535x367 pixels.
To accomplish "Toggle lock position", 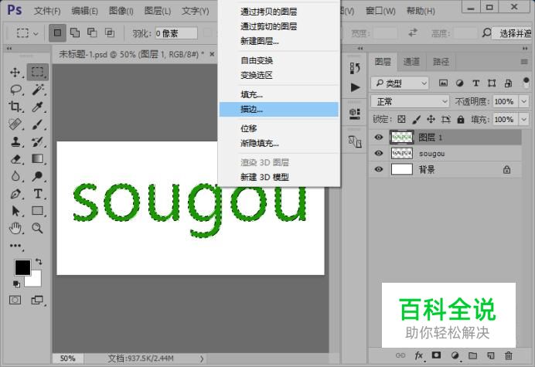I will tap(431, 119).
